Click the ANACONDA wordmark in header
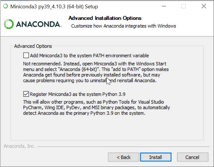The width and height of the screenshot is (214, 167). tap(39, 24)
